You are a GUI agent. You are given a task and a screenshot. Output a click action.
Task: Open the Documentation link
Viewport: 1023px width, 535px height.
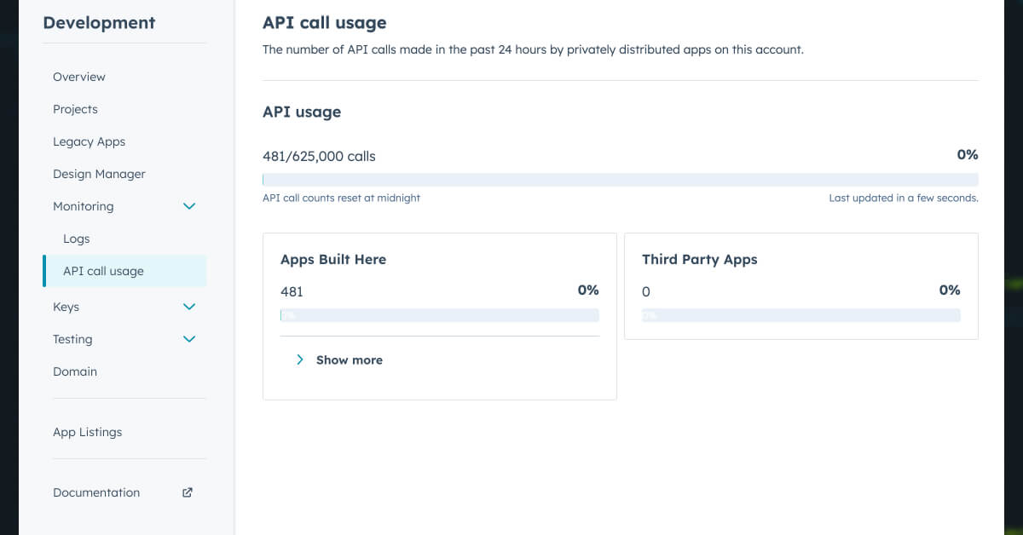click(96, 492)
